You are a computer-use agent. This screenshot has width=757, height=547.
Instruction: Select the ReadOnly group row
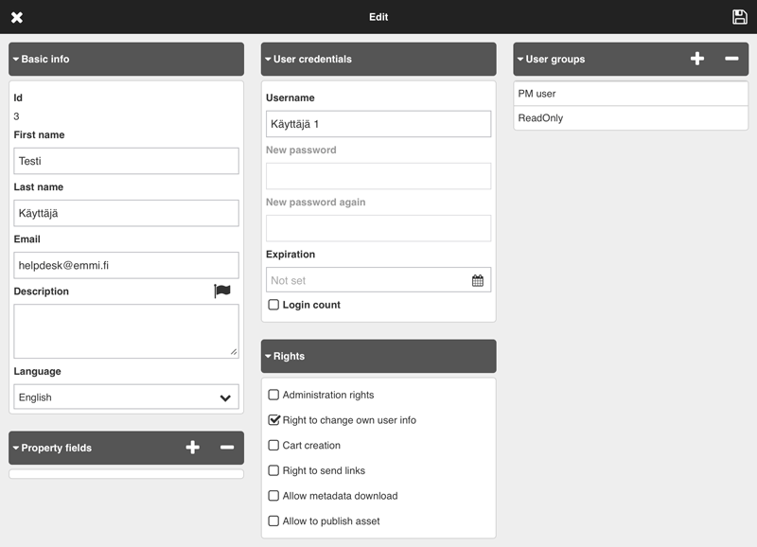631,118
